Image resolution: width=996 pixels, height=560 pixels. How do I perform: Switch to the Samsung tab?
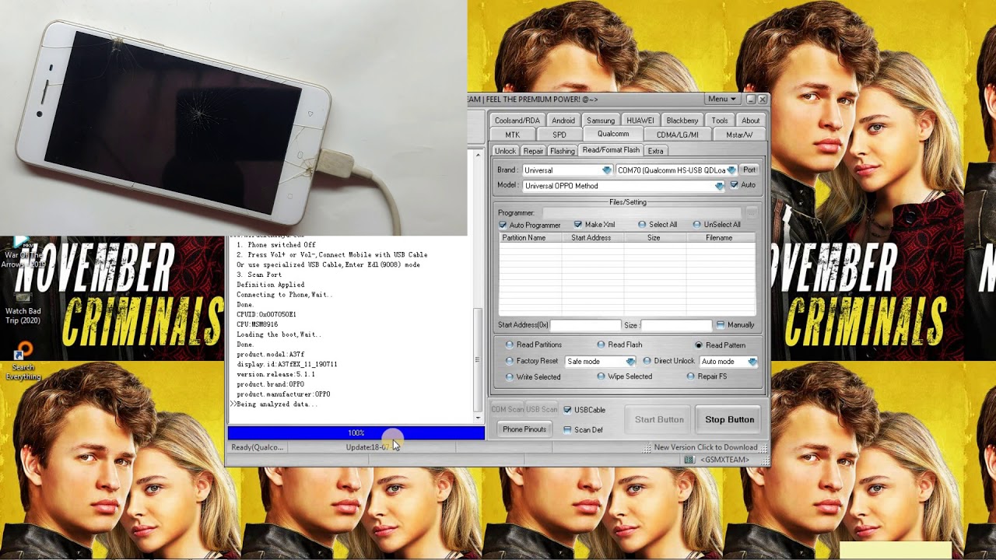point(601,121)
